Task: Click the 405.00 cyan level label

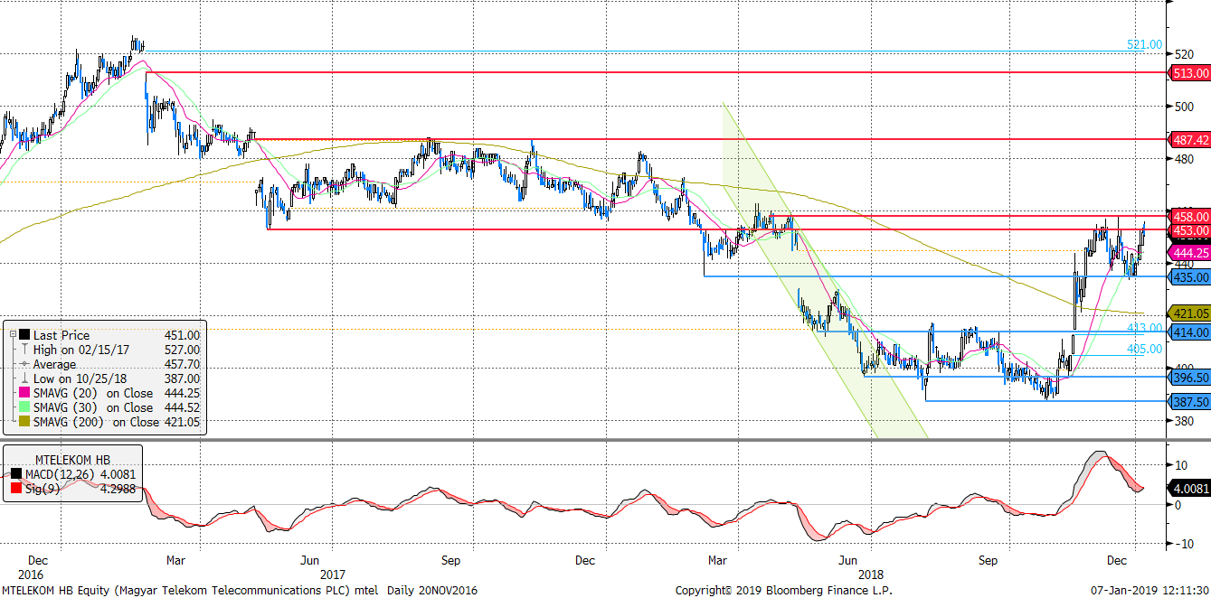Action: point(1144,349)
